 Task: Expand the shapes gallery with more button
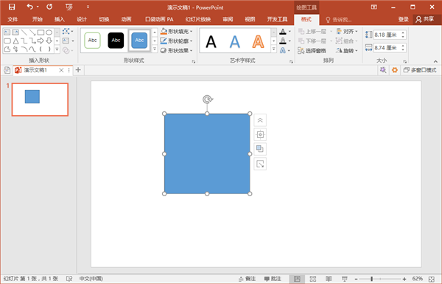(57, 49)
